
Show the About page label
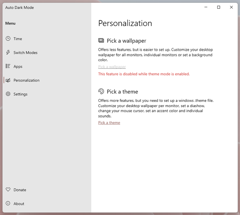(x=19, y=204)
